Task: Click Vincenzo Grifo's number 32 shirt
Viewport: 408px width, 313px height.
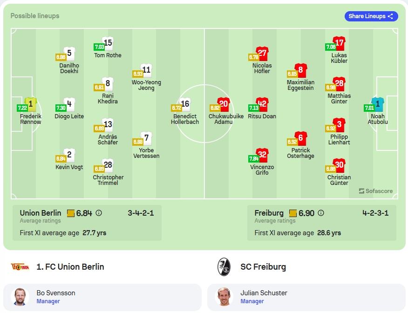Action: tap(262, 155)
